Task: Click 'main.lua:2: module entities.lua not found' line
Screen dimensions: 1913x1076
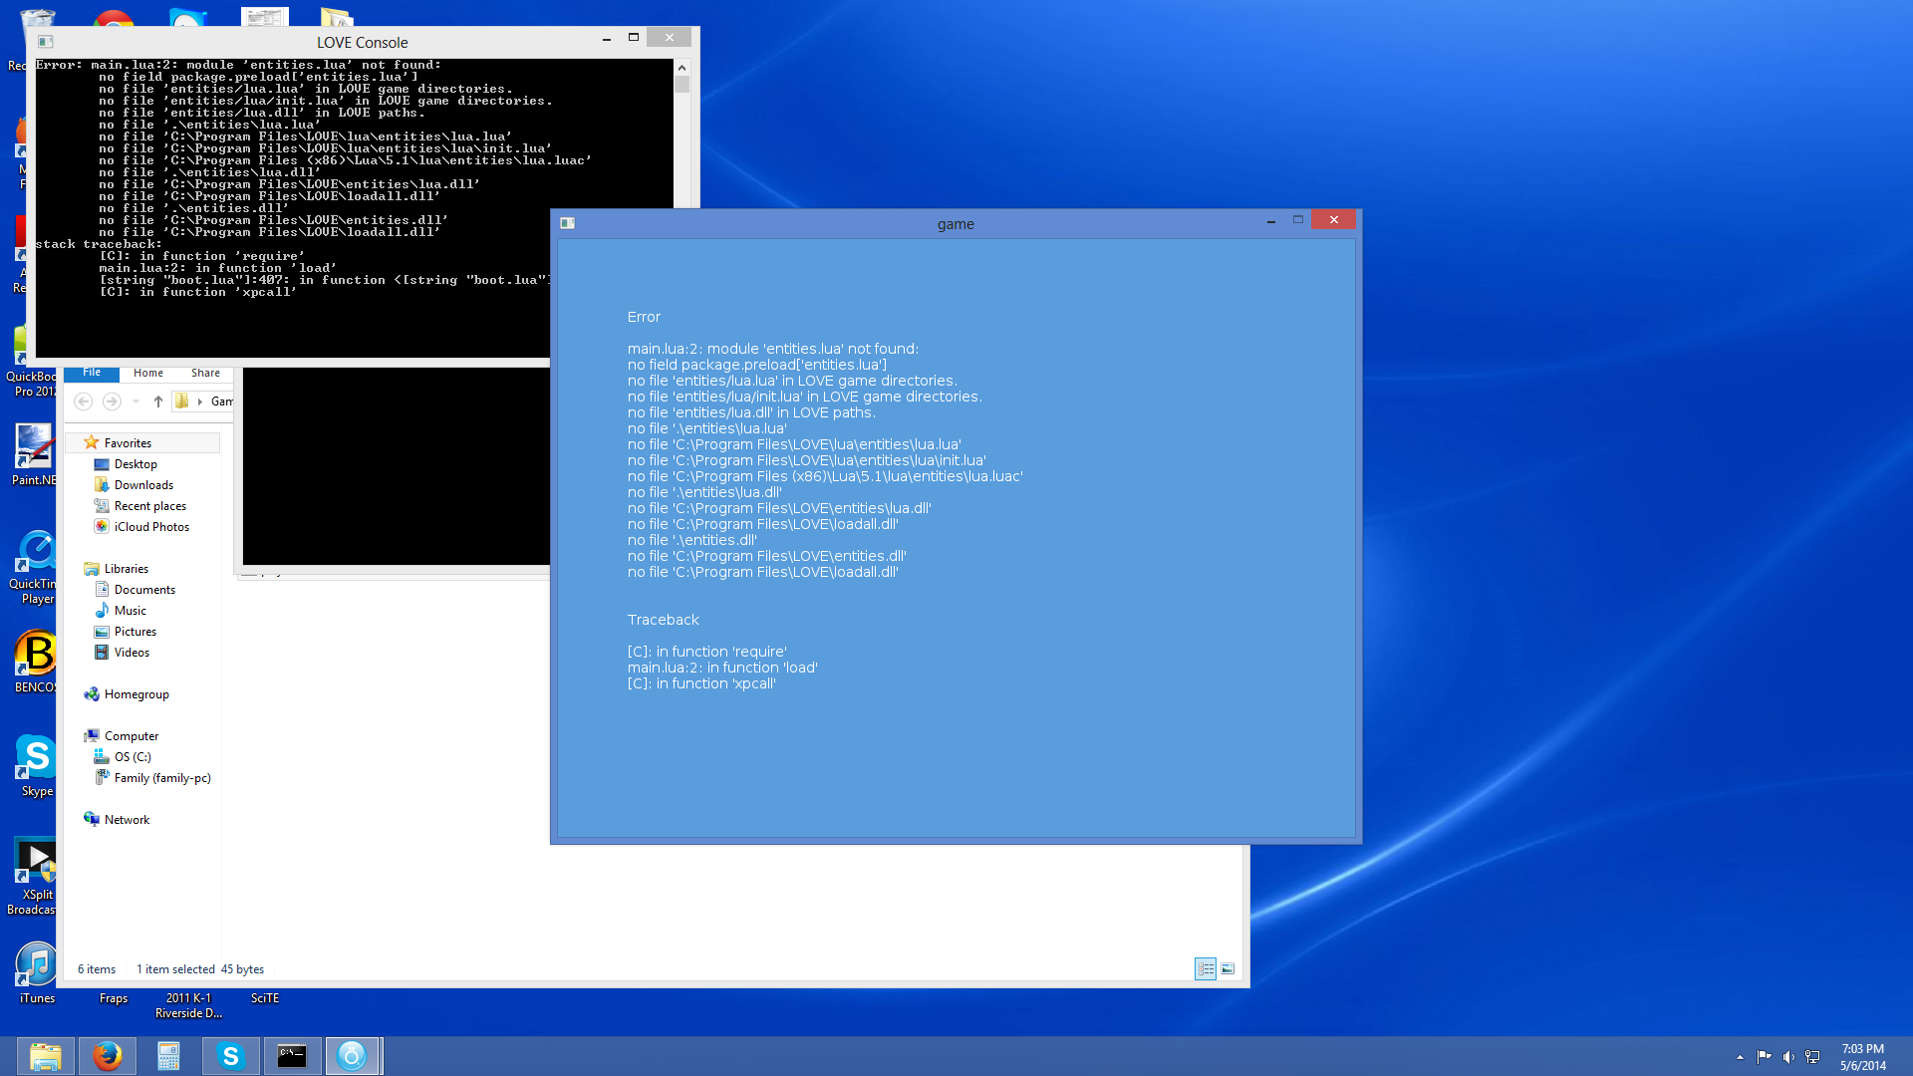Action: pyautogui.click(x=773, y=349)
